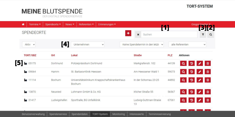Switch to Monitoring in bottom bar
This screenshot has width=235, height=117.
pyautogui.click(x=119, y=114)
